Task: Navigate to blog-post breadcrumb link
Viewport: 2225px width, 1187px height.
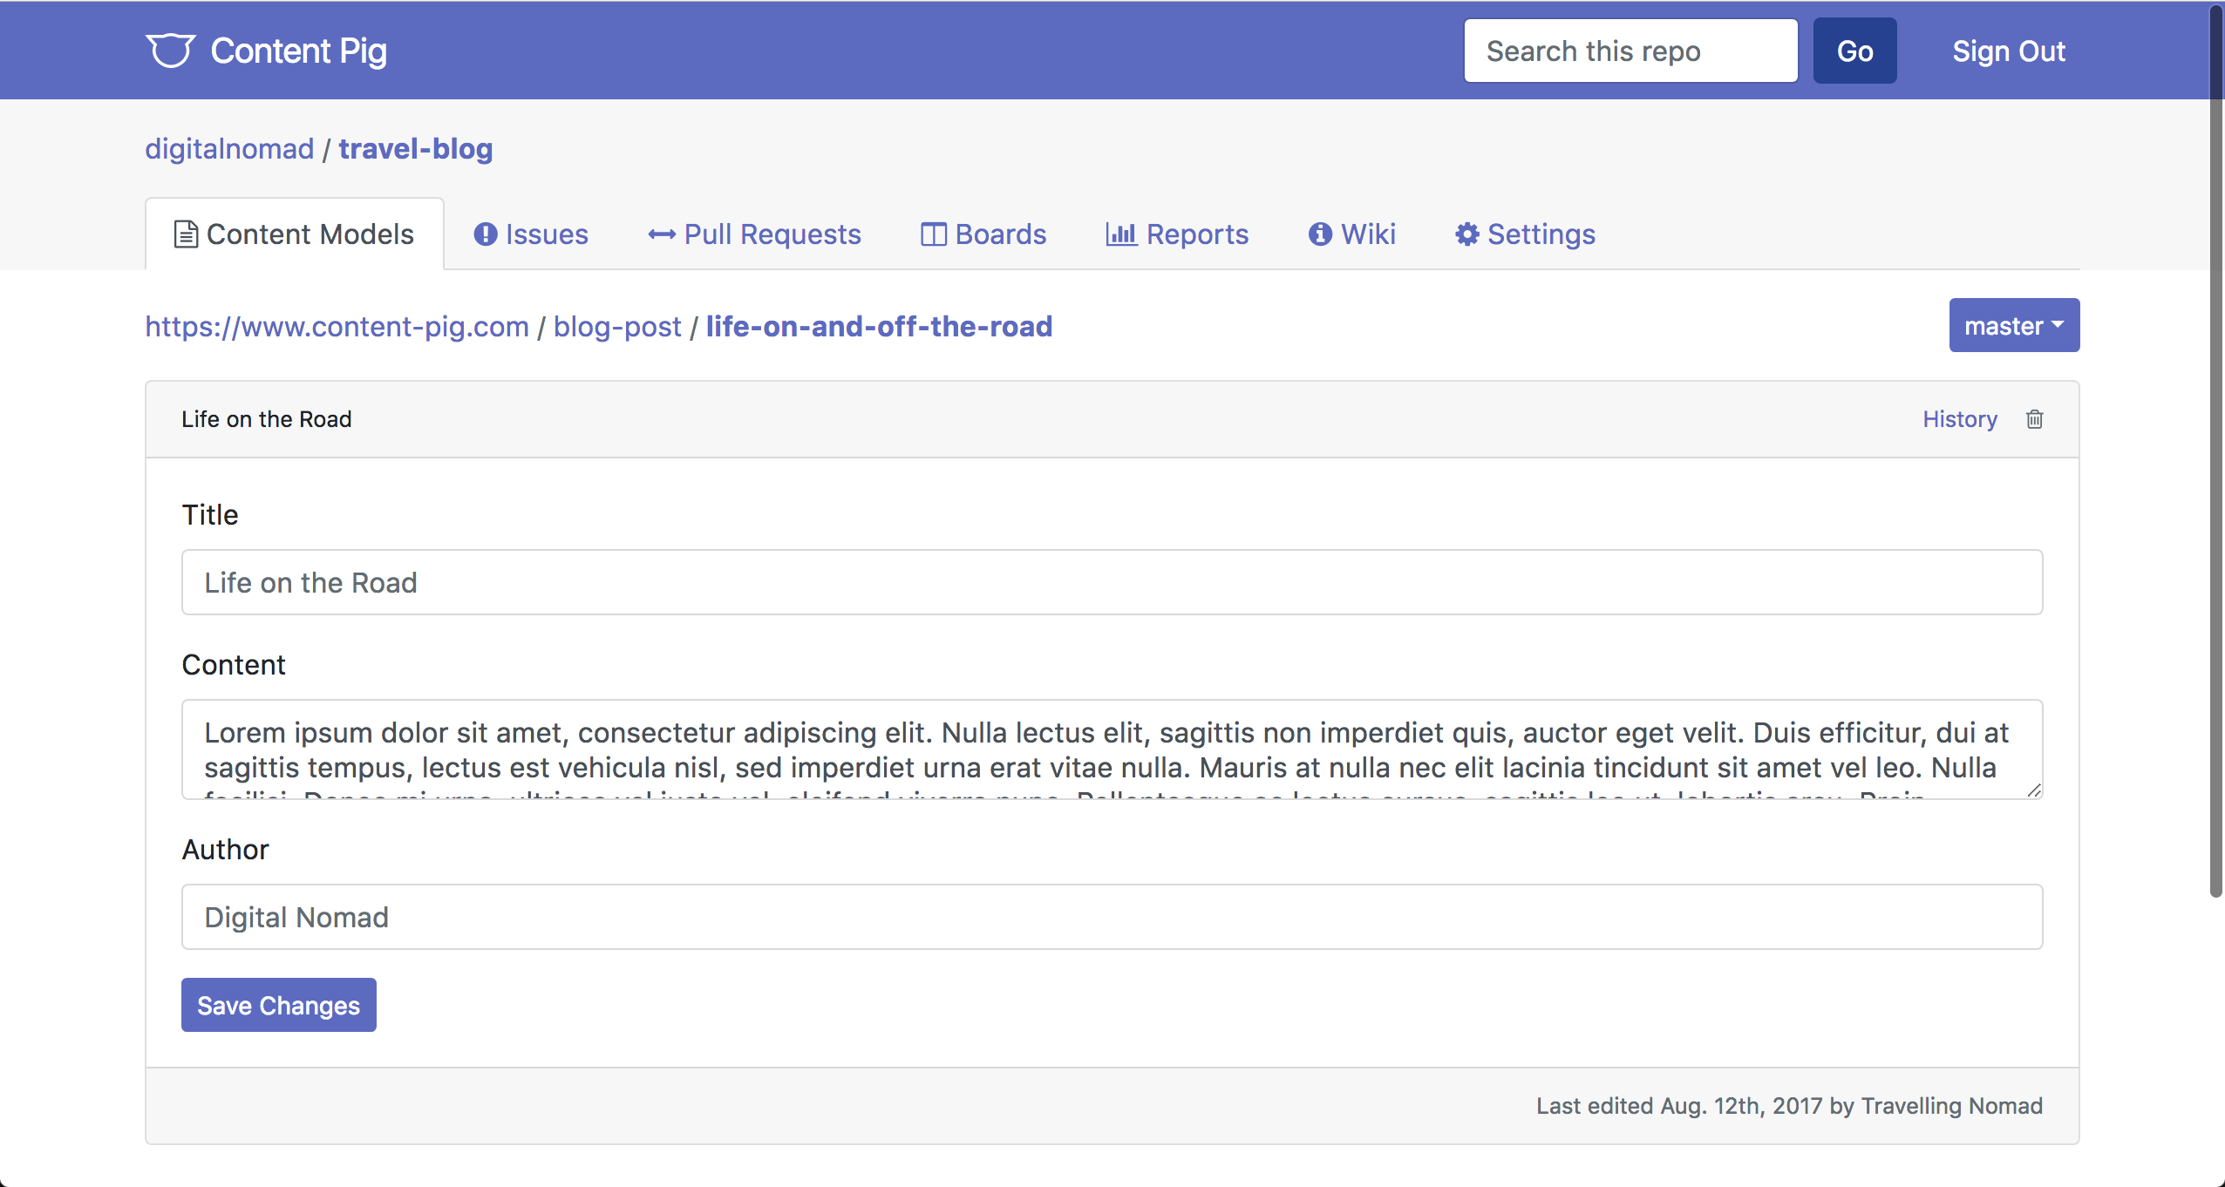Action: coord(616,326)
